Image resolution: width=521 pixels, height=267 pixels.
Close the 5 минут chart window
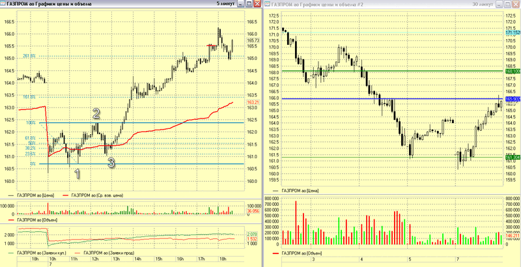point(257,4)
